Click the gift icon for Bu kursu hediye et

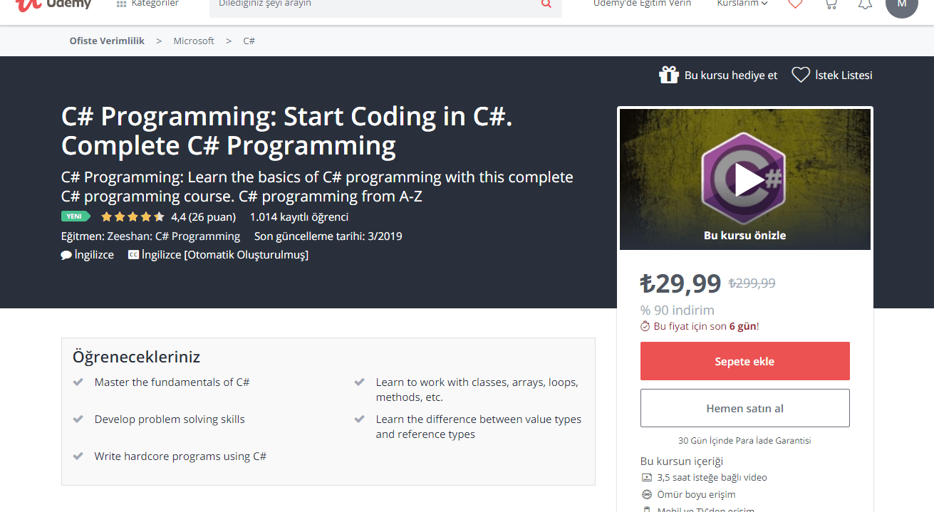click(x=668, y=75)
